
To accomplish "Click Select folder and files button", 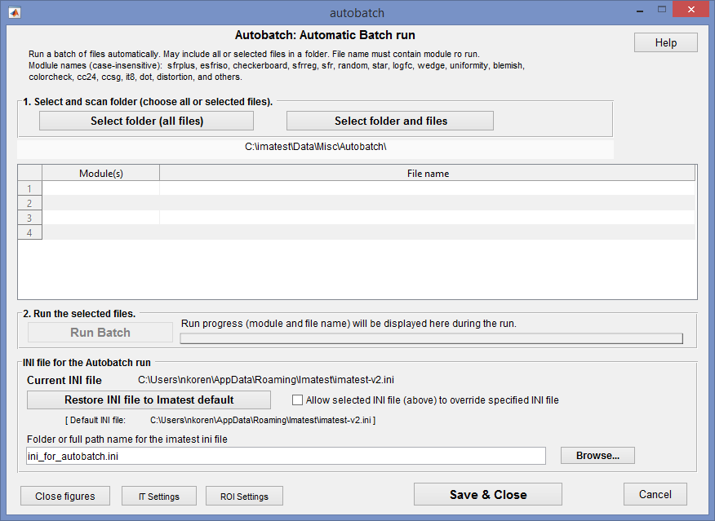I will tap(390, 121).
